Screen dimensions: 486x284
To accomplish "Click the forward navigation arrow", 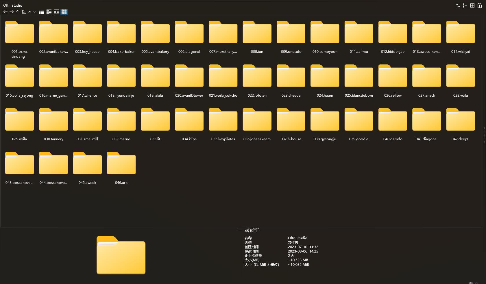I will (12, 12).
